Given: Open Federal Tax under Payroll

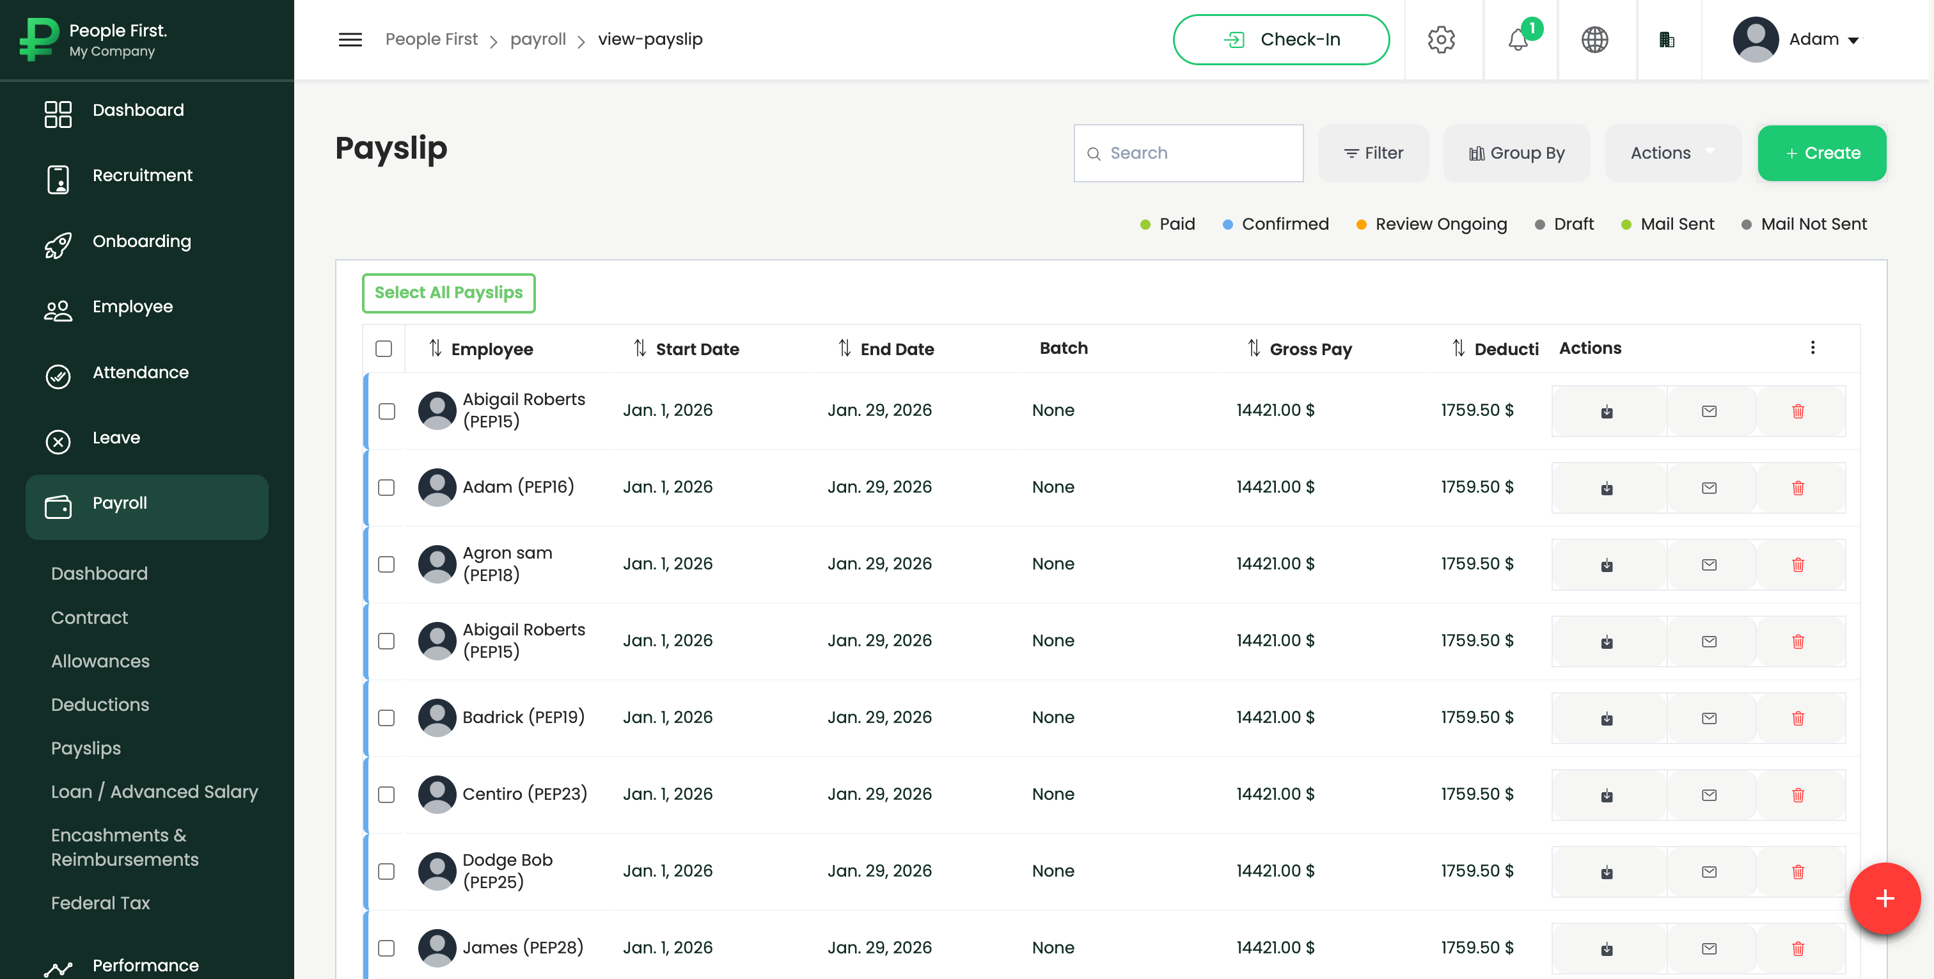Looking at the screenshot, I should pos(100,903).
